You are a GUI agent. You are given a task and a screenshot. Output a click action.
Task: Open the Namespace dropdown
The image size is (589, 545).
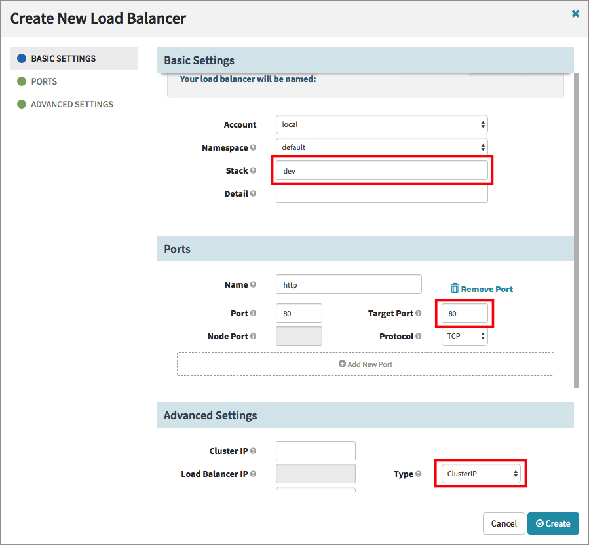pos(381,147)
